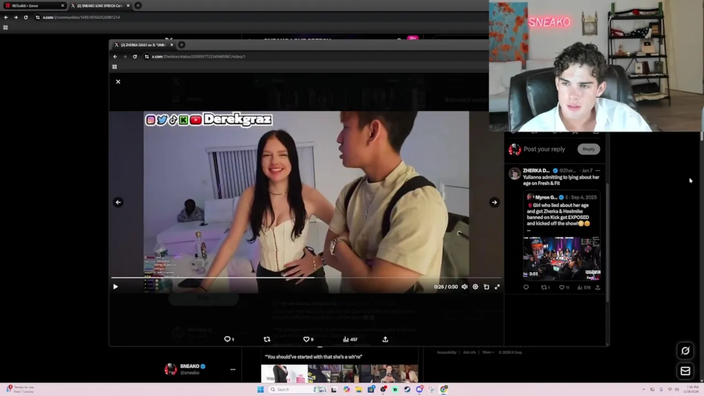Open the Windows Start menu

(260, 389)
